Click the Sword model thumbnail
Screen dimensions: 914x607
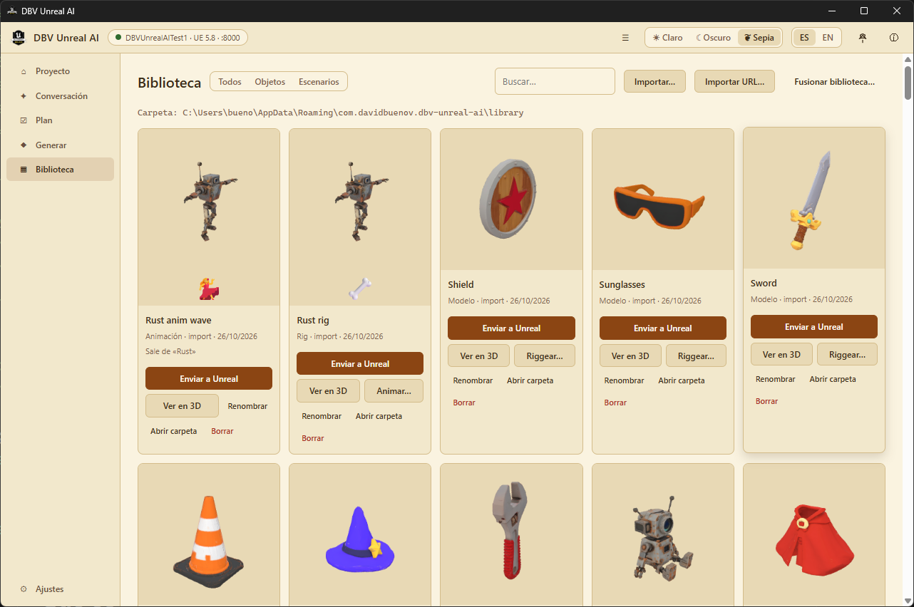tap(814, 198)
